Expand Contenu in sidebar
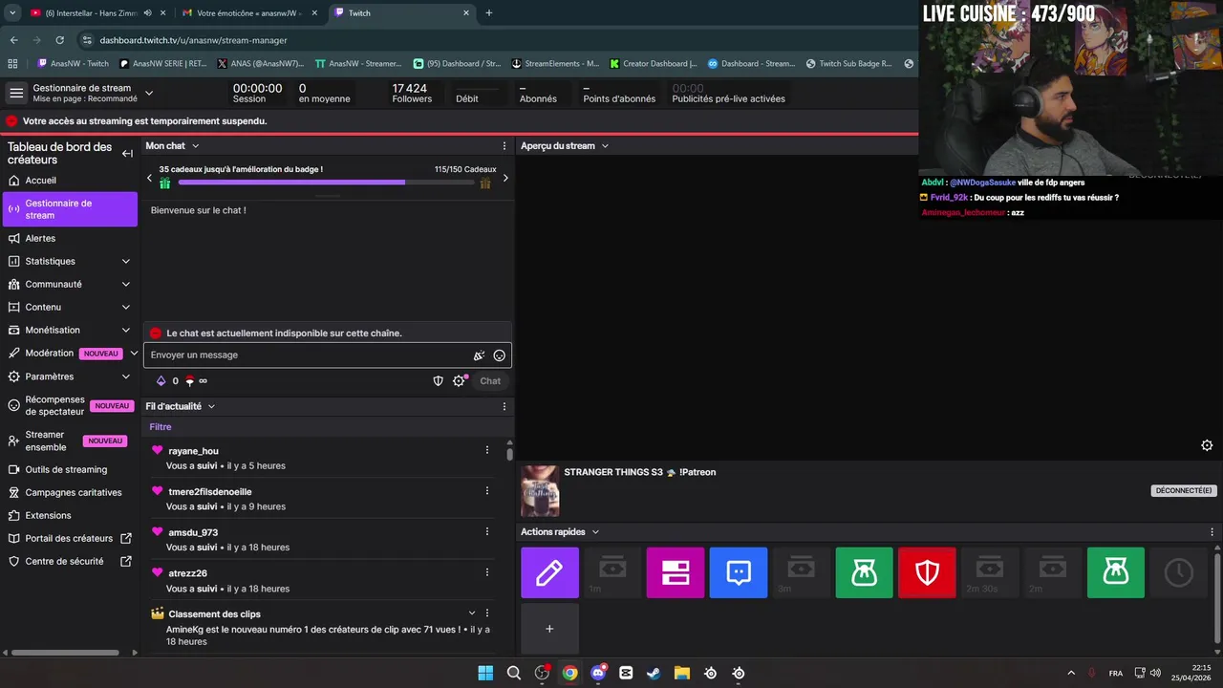This screenshot has width=1223, height=688. (126, 307)
